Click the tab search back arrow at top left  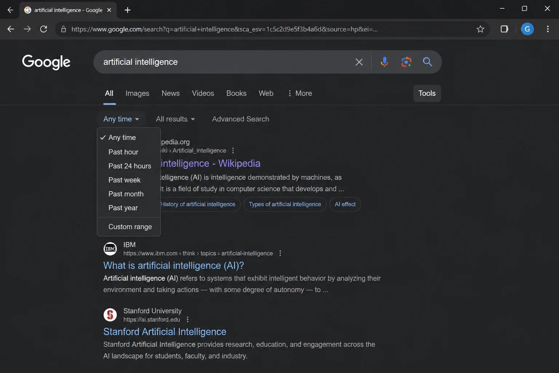pyautogui.click(x=10, y=10)
